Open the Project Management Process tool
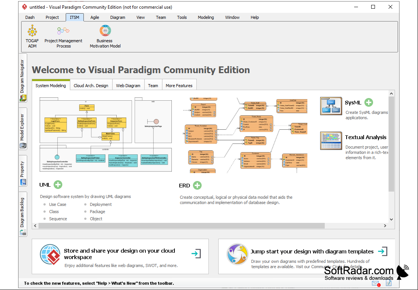Screen dimensions: 418x290 pos(63,37)
